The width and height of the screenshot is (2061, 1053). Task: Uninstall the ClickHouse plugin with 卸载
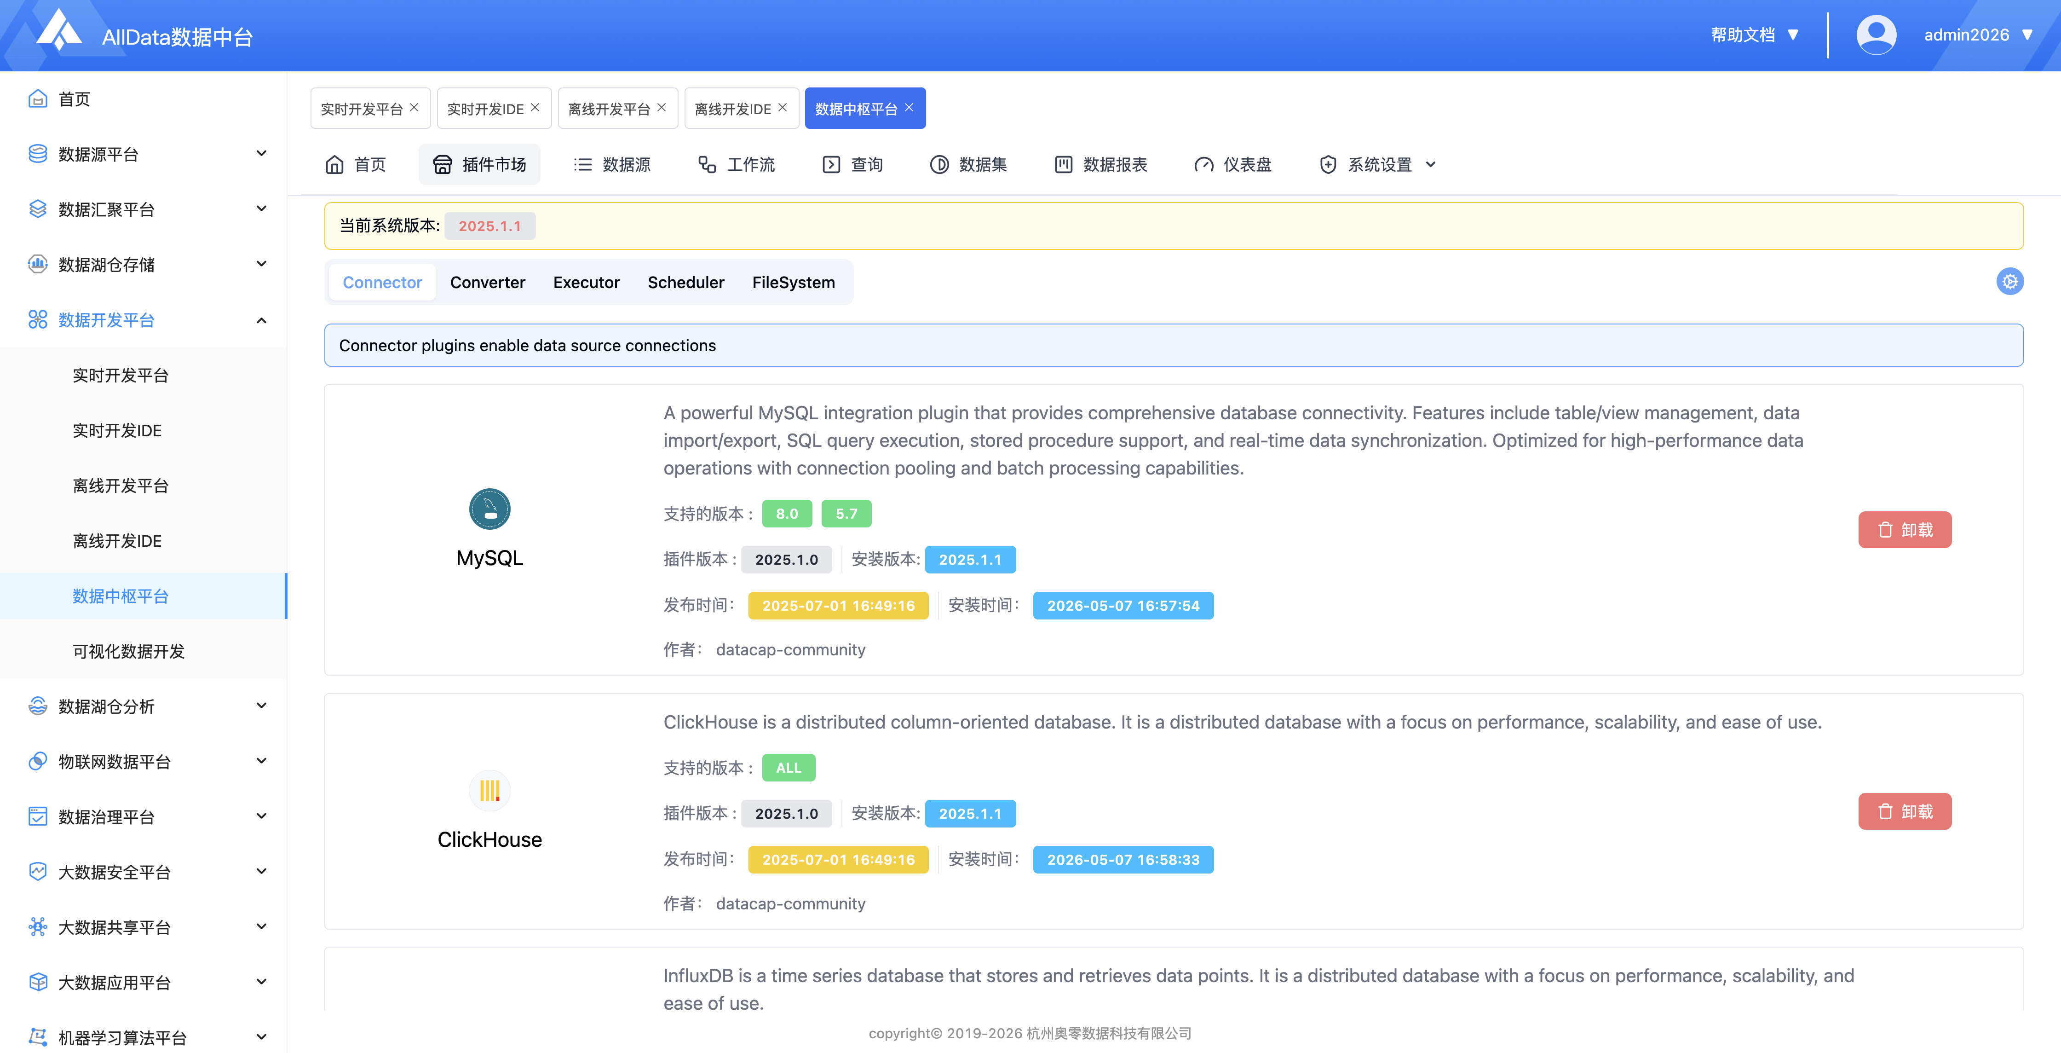[1904, 811]
